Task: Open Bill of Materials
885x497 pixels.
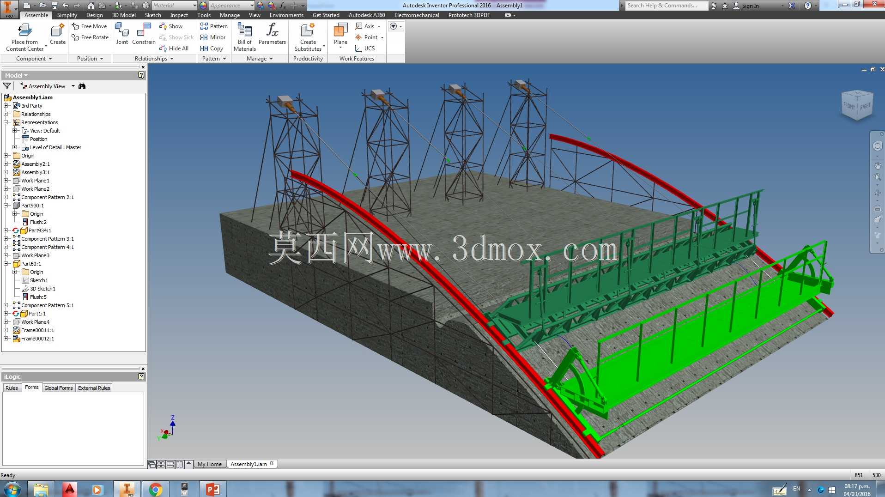Action: (x=244, y=37)
